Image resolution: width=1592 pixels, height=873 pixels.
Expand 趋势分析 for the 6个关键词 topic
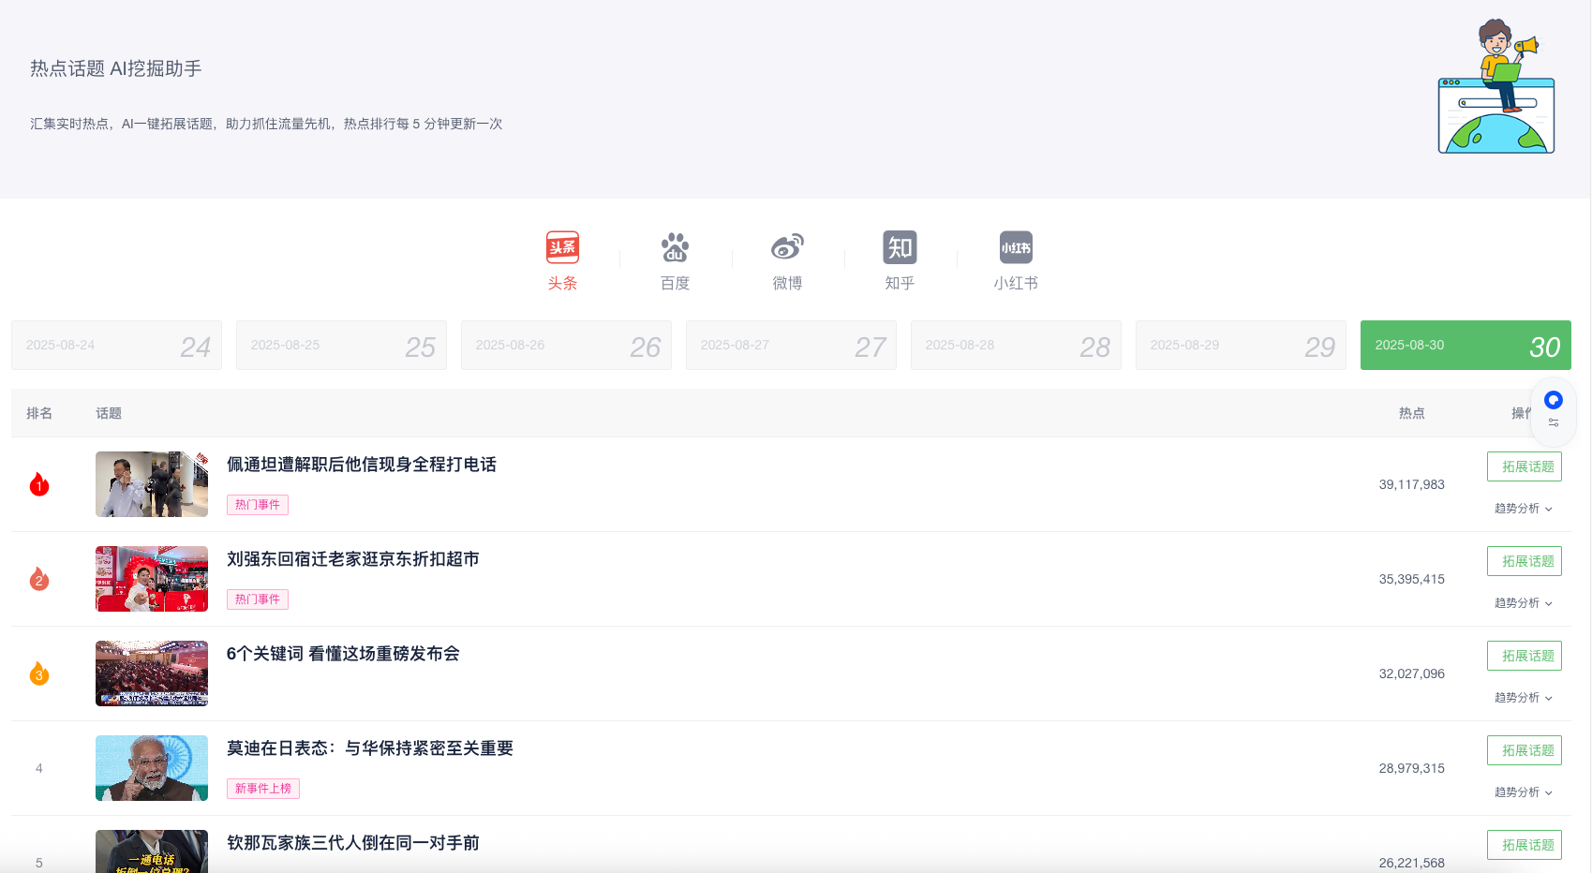coord(1523,698)
